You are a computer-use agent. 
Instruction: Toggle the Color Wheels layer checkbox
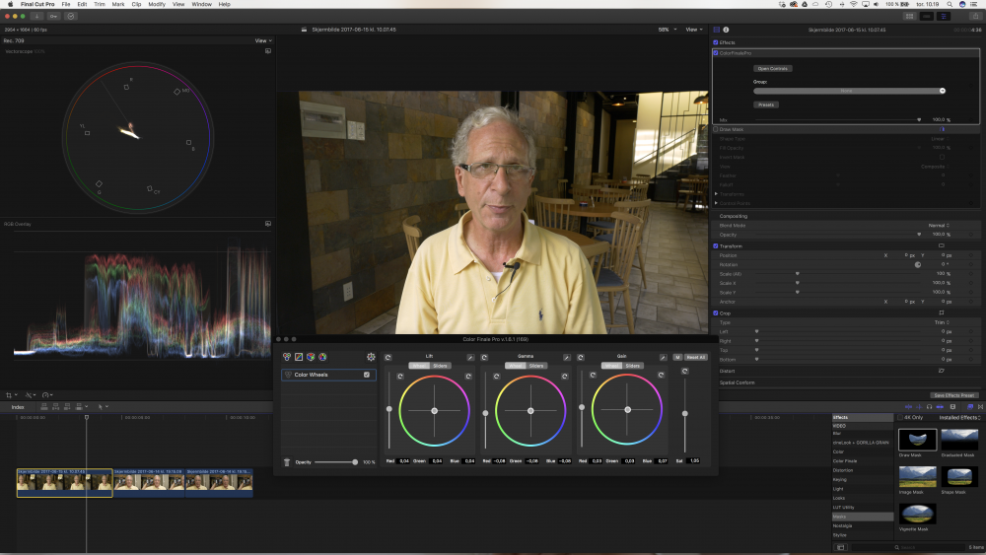tap(367, 375)
